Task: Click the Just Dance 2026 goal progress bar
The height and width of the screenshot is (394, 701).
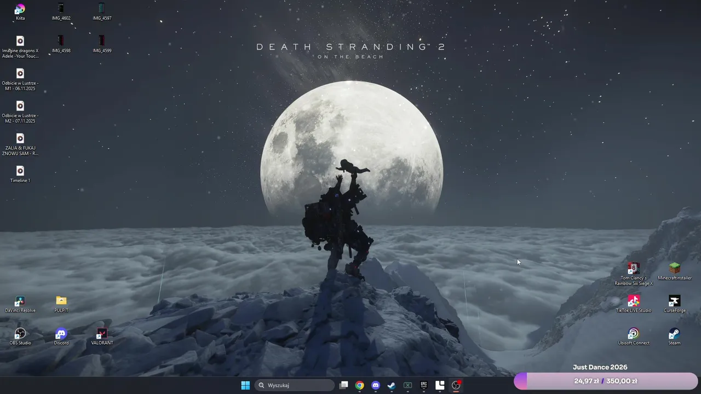Action: [x=606, y=381]
